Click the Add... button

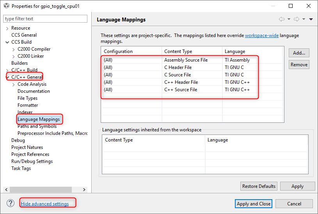[x=299, y=53]
